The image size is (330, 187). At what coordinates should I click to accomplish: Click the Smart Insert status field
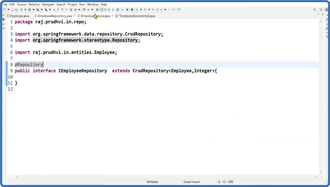(191, 182)
